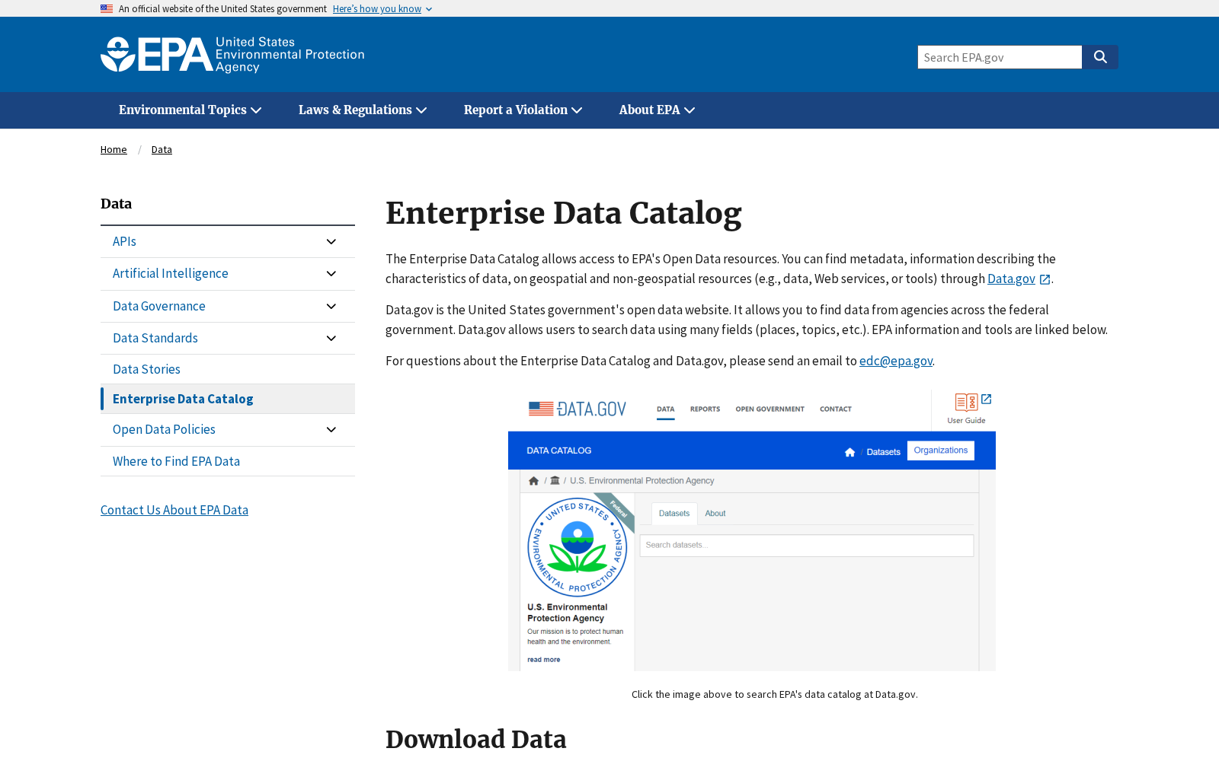Open APIs in the sidebar
Screen dimensions: 1219x761
coord(124,242)
